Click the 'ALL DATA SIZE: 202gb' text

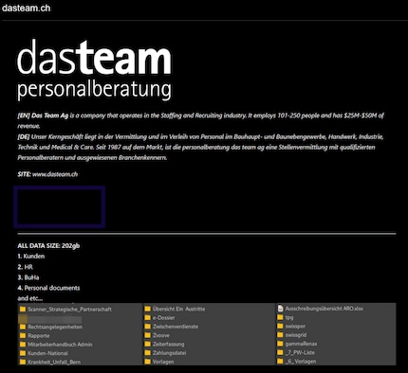click(x=48, y=246)
